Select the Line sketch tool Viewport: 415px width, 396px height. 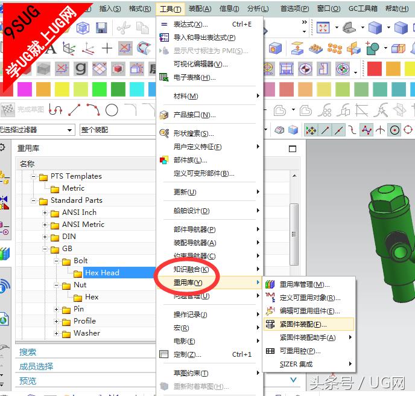pyautogui.click(x=74, y=110)
